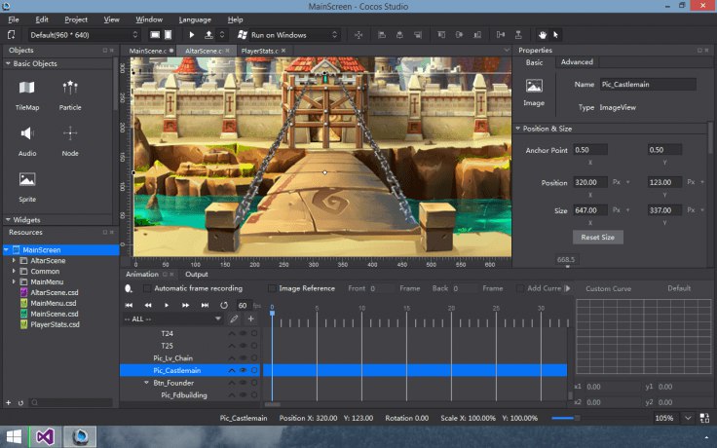
Task: Click the new file toolbar icon
Action: click(12, 35)
